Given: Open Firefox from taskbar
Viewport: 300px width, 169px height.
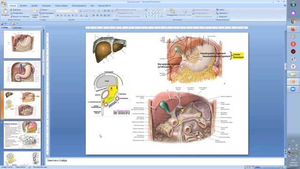Looking at the screenshot, I should coord(293,29).
